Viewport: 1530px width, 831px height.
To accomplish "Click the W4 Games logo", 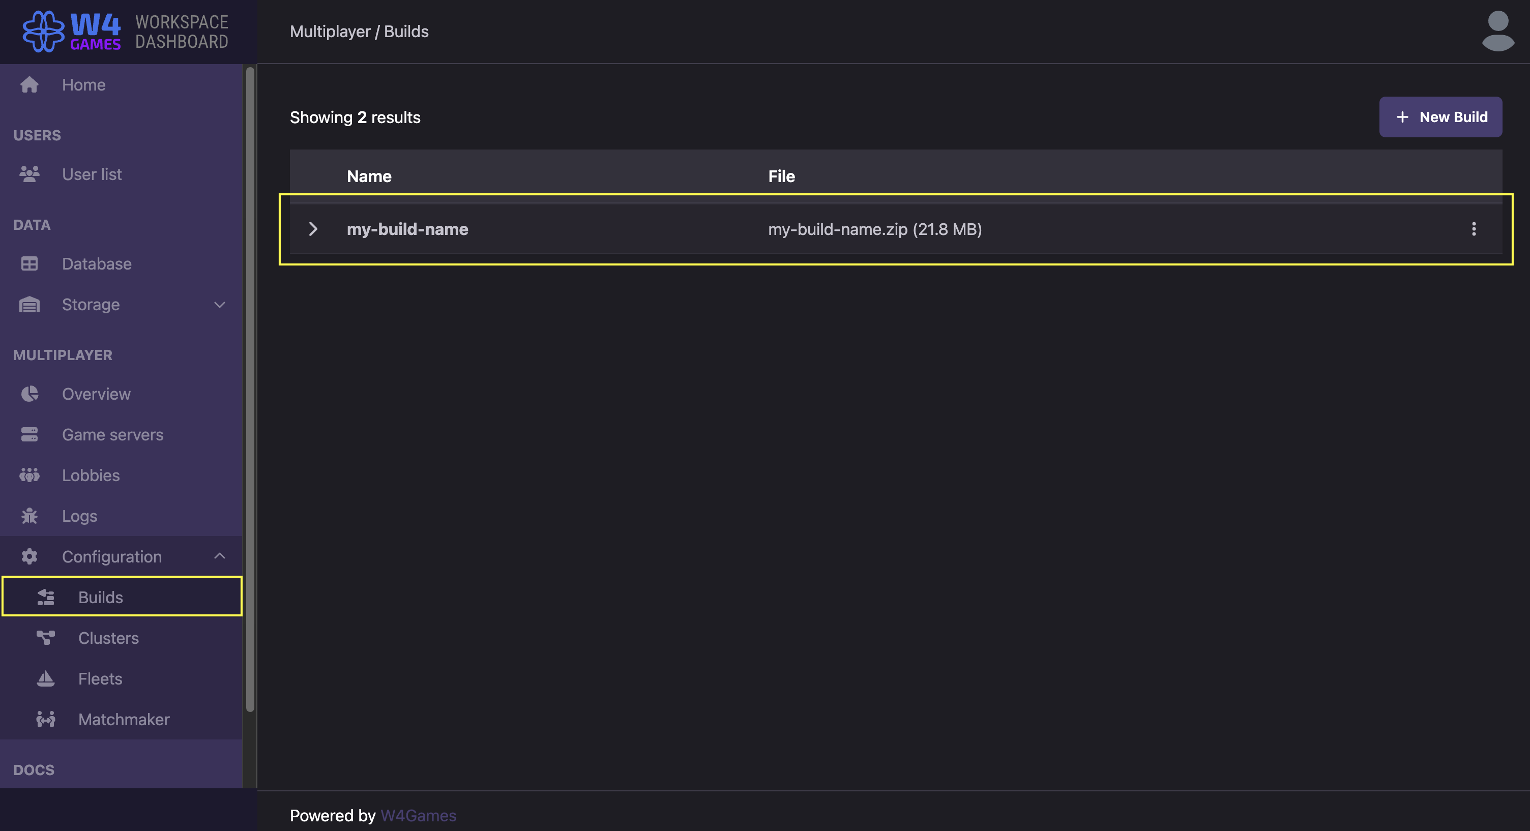I will [71, 31].
